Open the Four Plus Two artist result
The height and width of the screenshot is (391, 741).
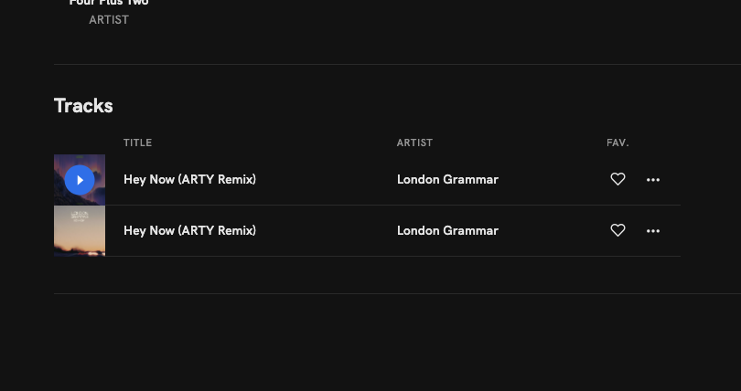coord(109,3)
